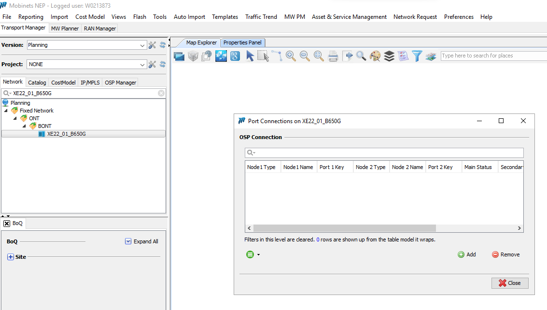This screenshot has width=547, height=310.
Task: Click the zoom in magnifier icon
Action: click(x=291, y=56)
